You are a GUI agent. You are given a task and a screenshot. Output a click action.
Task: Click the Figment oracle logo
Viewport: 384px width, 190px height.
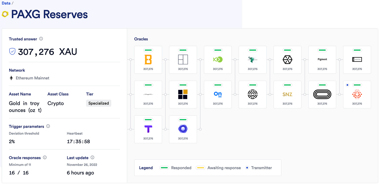[x=322, y=60]
